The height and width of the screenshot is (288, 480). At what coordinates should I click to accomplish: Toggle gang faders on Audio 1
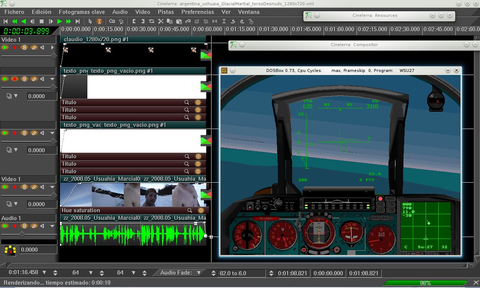point(24,226)
